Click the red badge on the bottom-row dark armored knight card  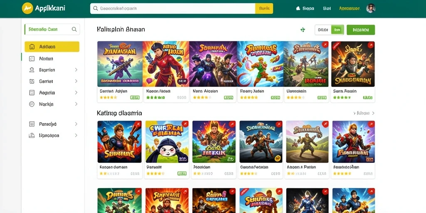click(325, 191)
